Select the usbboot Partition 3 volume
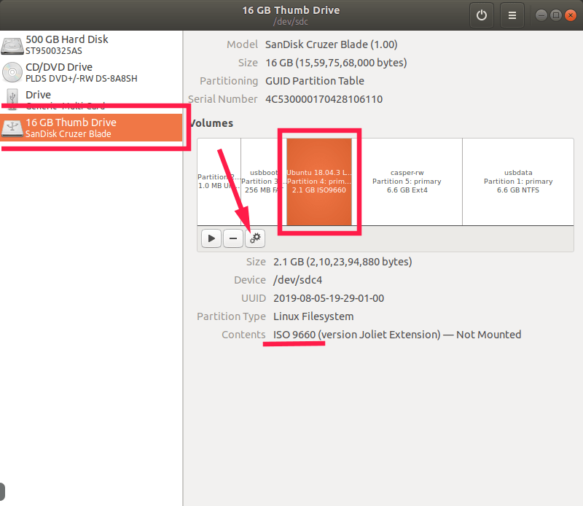 click(x=263, y=182)
